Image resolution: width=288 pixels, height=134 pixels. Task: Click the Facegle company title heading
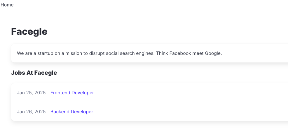pyautogui.click(x=29, y=32)
